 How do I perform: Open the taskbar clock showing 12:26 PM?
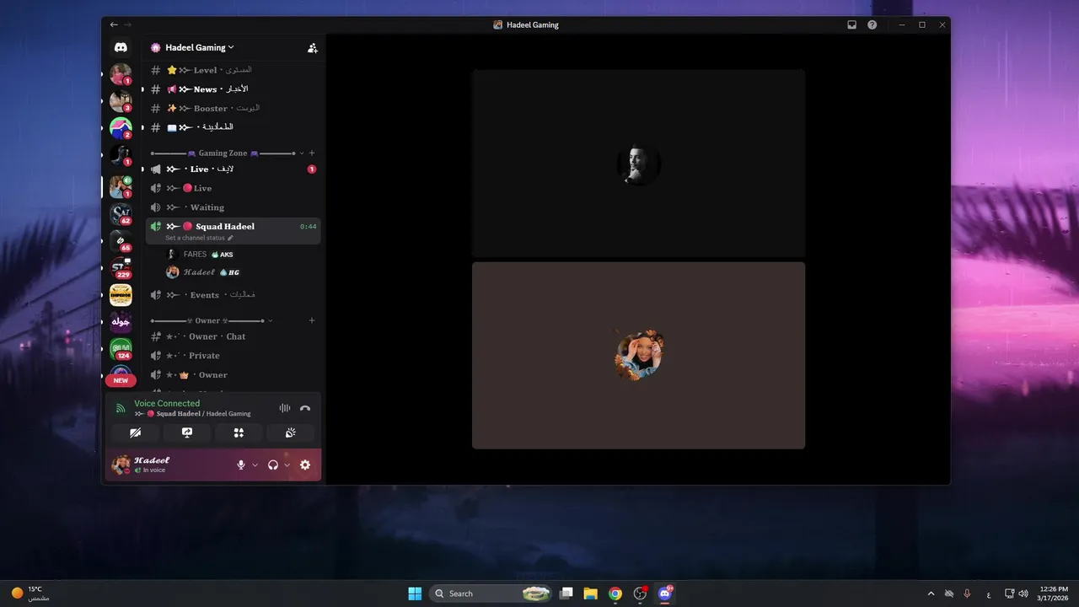coord(1054,594)
